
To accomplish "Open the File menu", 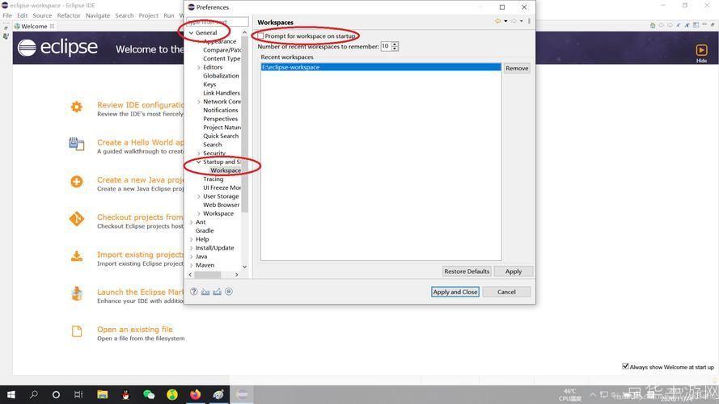I will click(7, 15).
